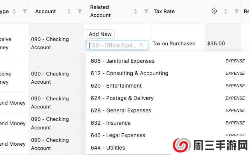Sort the Type column
The width and height of the screenshot is (249, 155).
(14, 12)
